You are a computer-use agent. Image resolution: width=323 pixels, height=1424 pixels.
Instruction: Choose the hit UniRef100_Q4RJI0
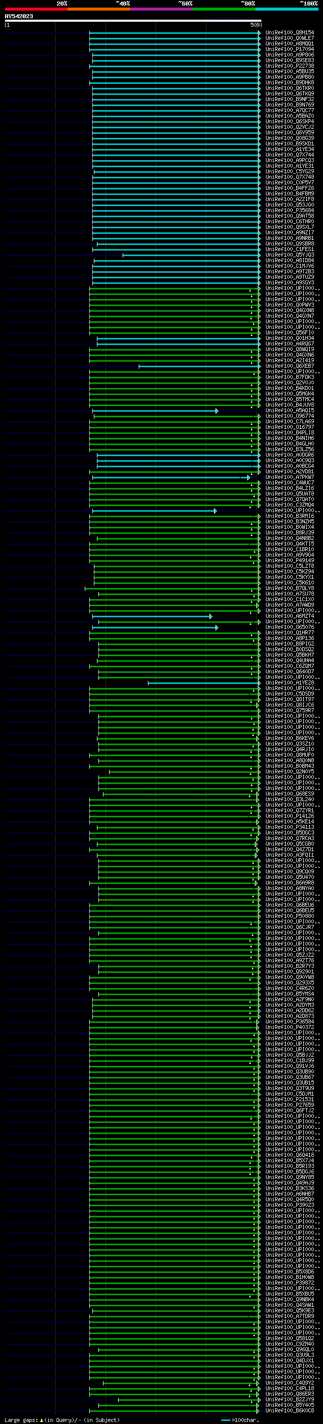(289, 750)
